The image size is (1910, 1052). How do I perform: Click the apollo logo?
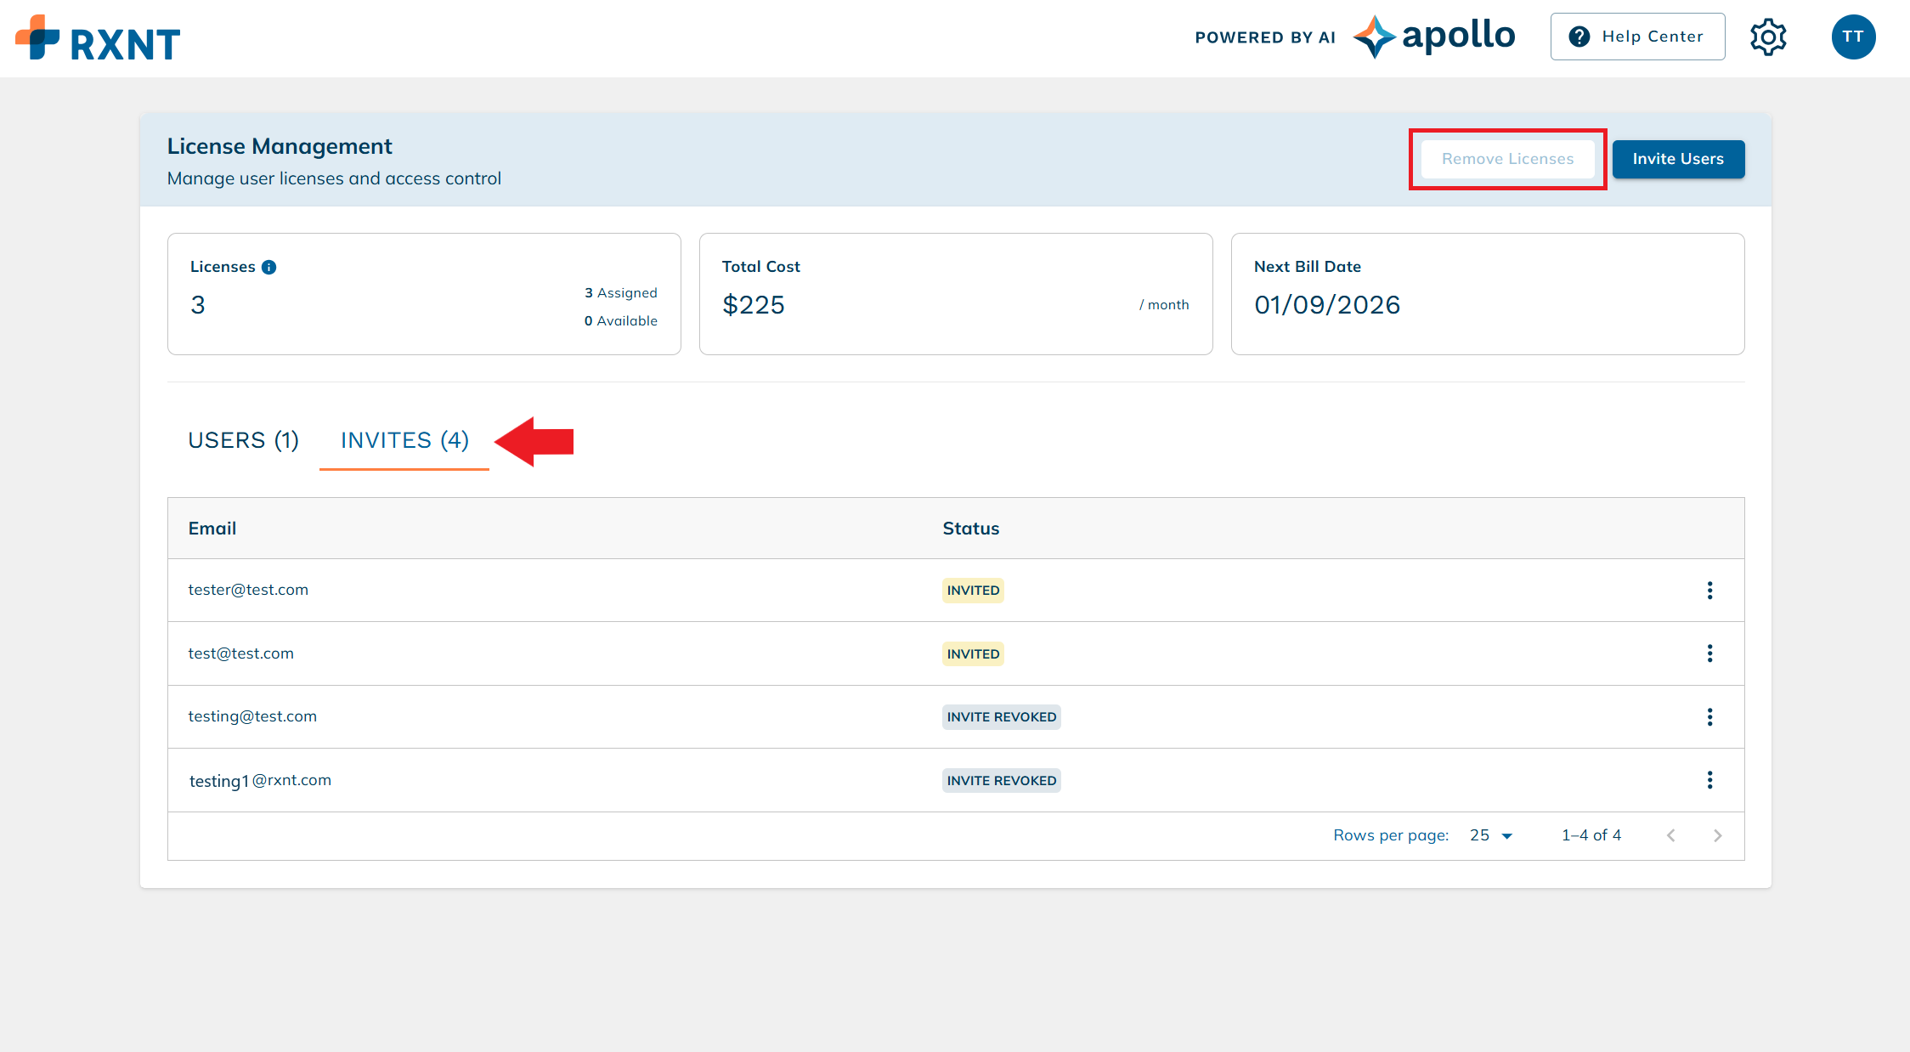point(1435,37)
